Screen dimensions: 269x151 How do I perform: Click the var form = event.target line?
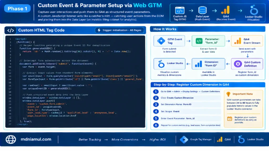click(x=39, y=67)
